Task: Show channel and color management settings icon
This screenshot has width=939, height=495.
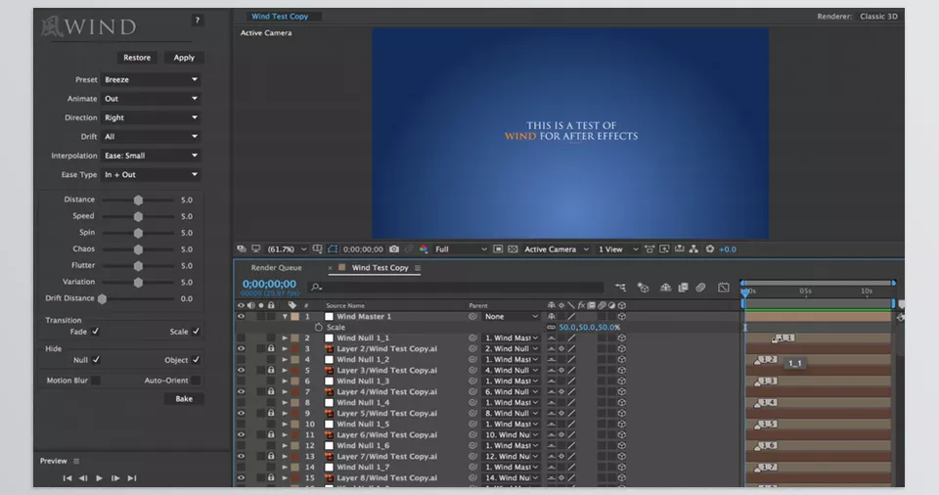Action: pyautogui.click(x=424, y=249)
